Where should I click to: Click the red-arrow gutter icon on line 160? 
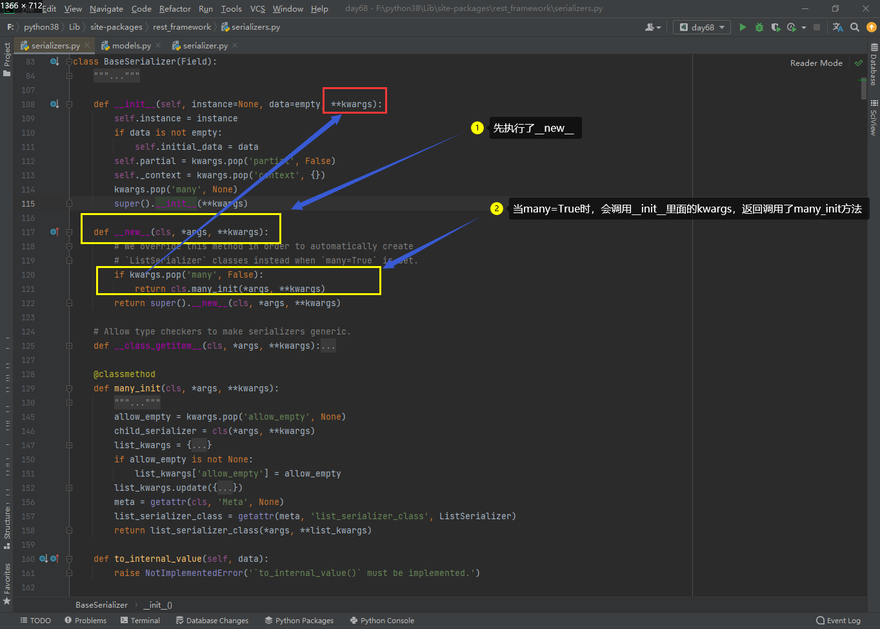[55, 559]
